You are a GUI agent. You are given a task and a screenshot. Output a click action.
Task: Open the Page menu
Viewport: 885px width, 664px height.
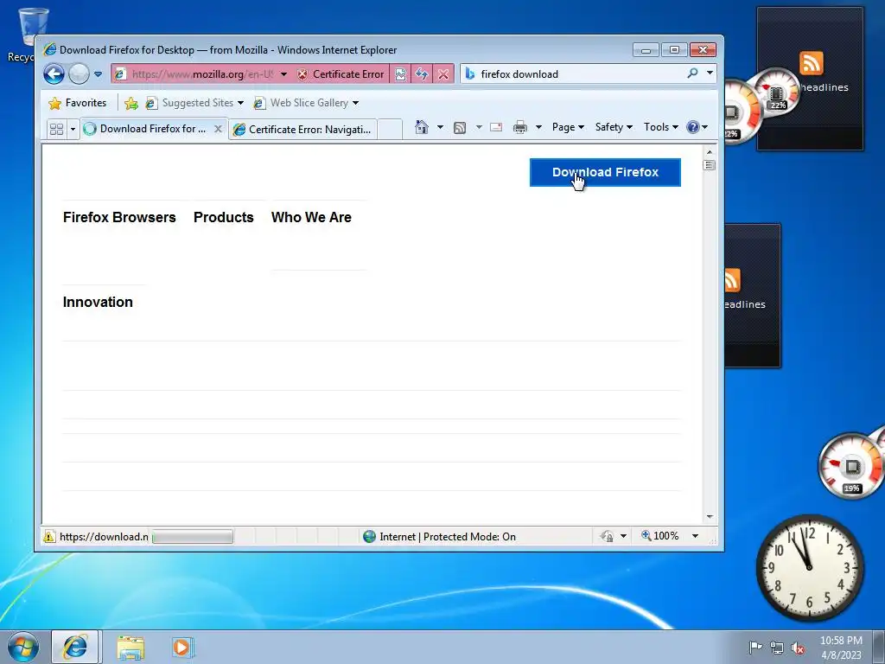pyautogui.click(x=568, y=127)
